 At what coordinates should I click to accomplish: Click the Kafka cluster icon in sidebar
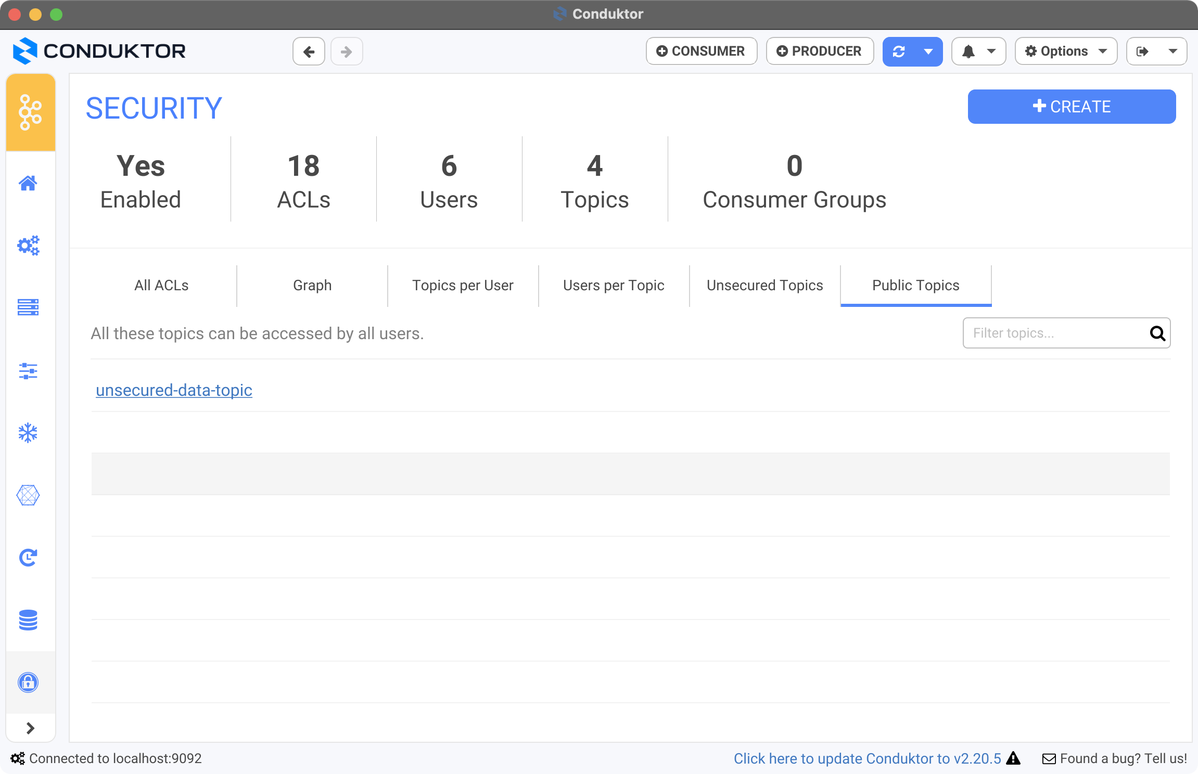coord(30,112)
